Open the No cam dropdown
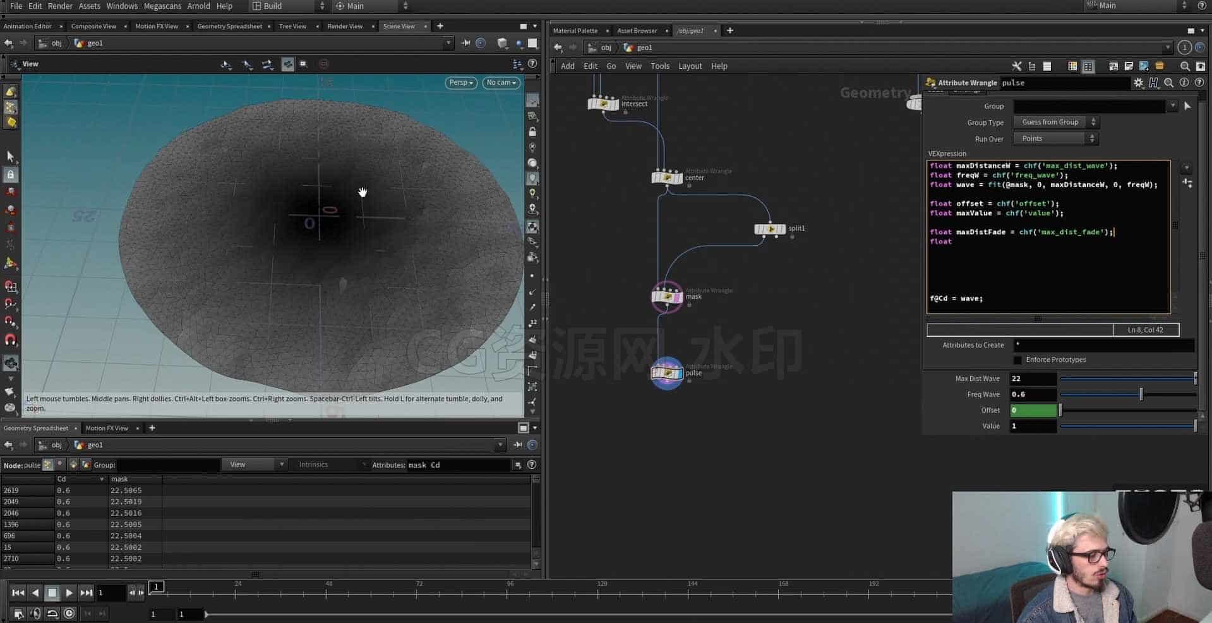The width and height of the screenshot is (1212, 623). (x=501, y=83)
